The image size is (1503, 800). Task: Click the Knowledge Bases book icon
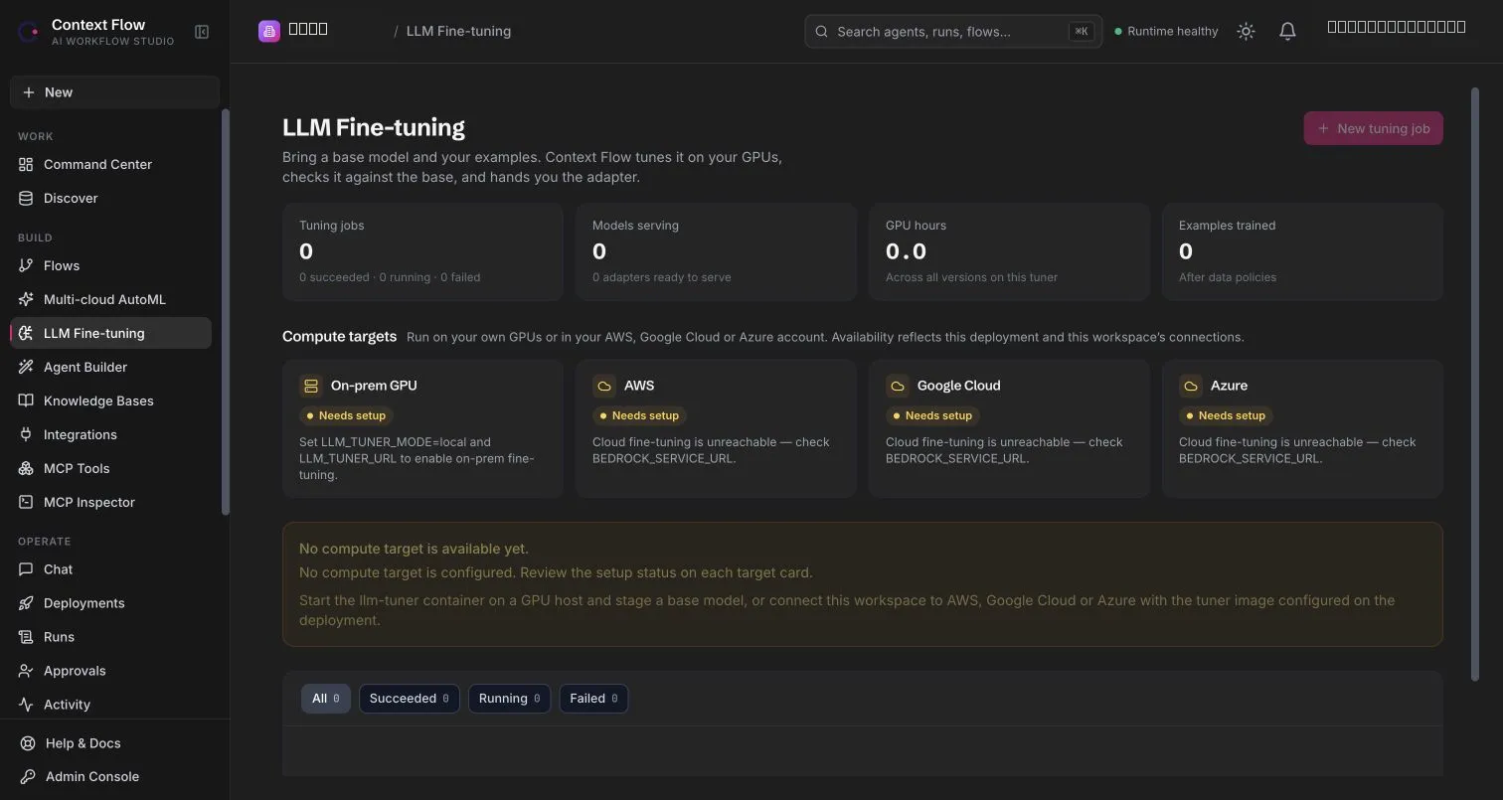click(26, 400)
